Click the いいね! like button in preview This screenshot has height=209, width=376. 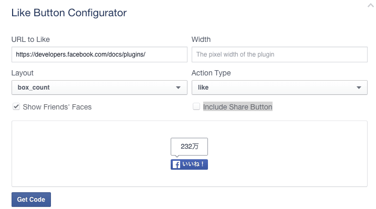(x=189, y=164)
